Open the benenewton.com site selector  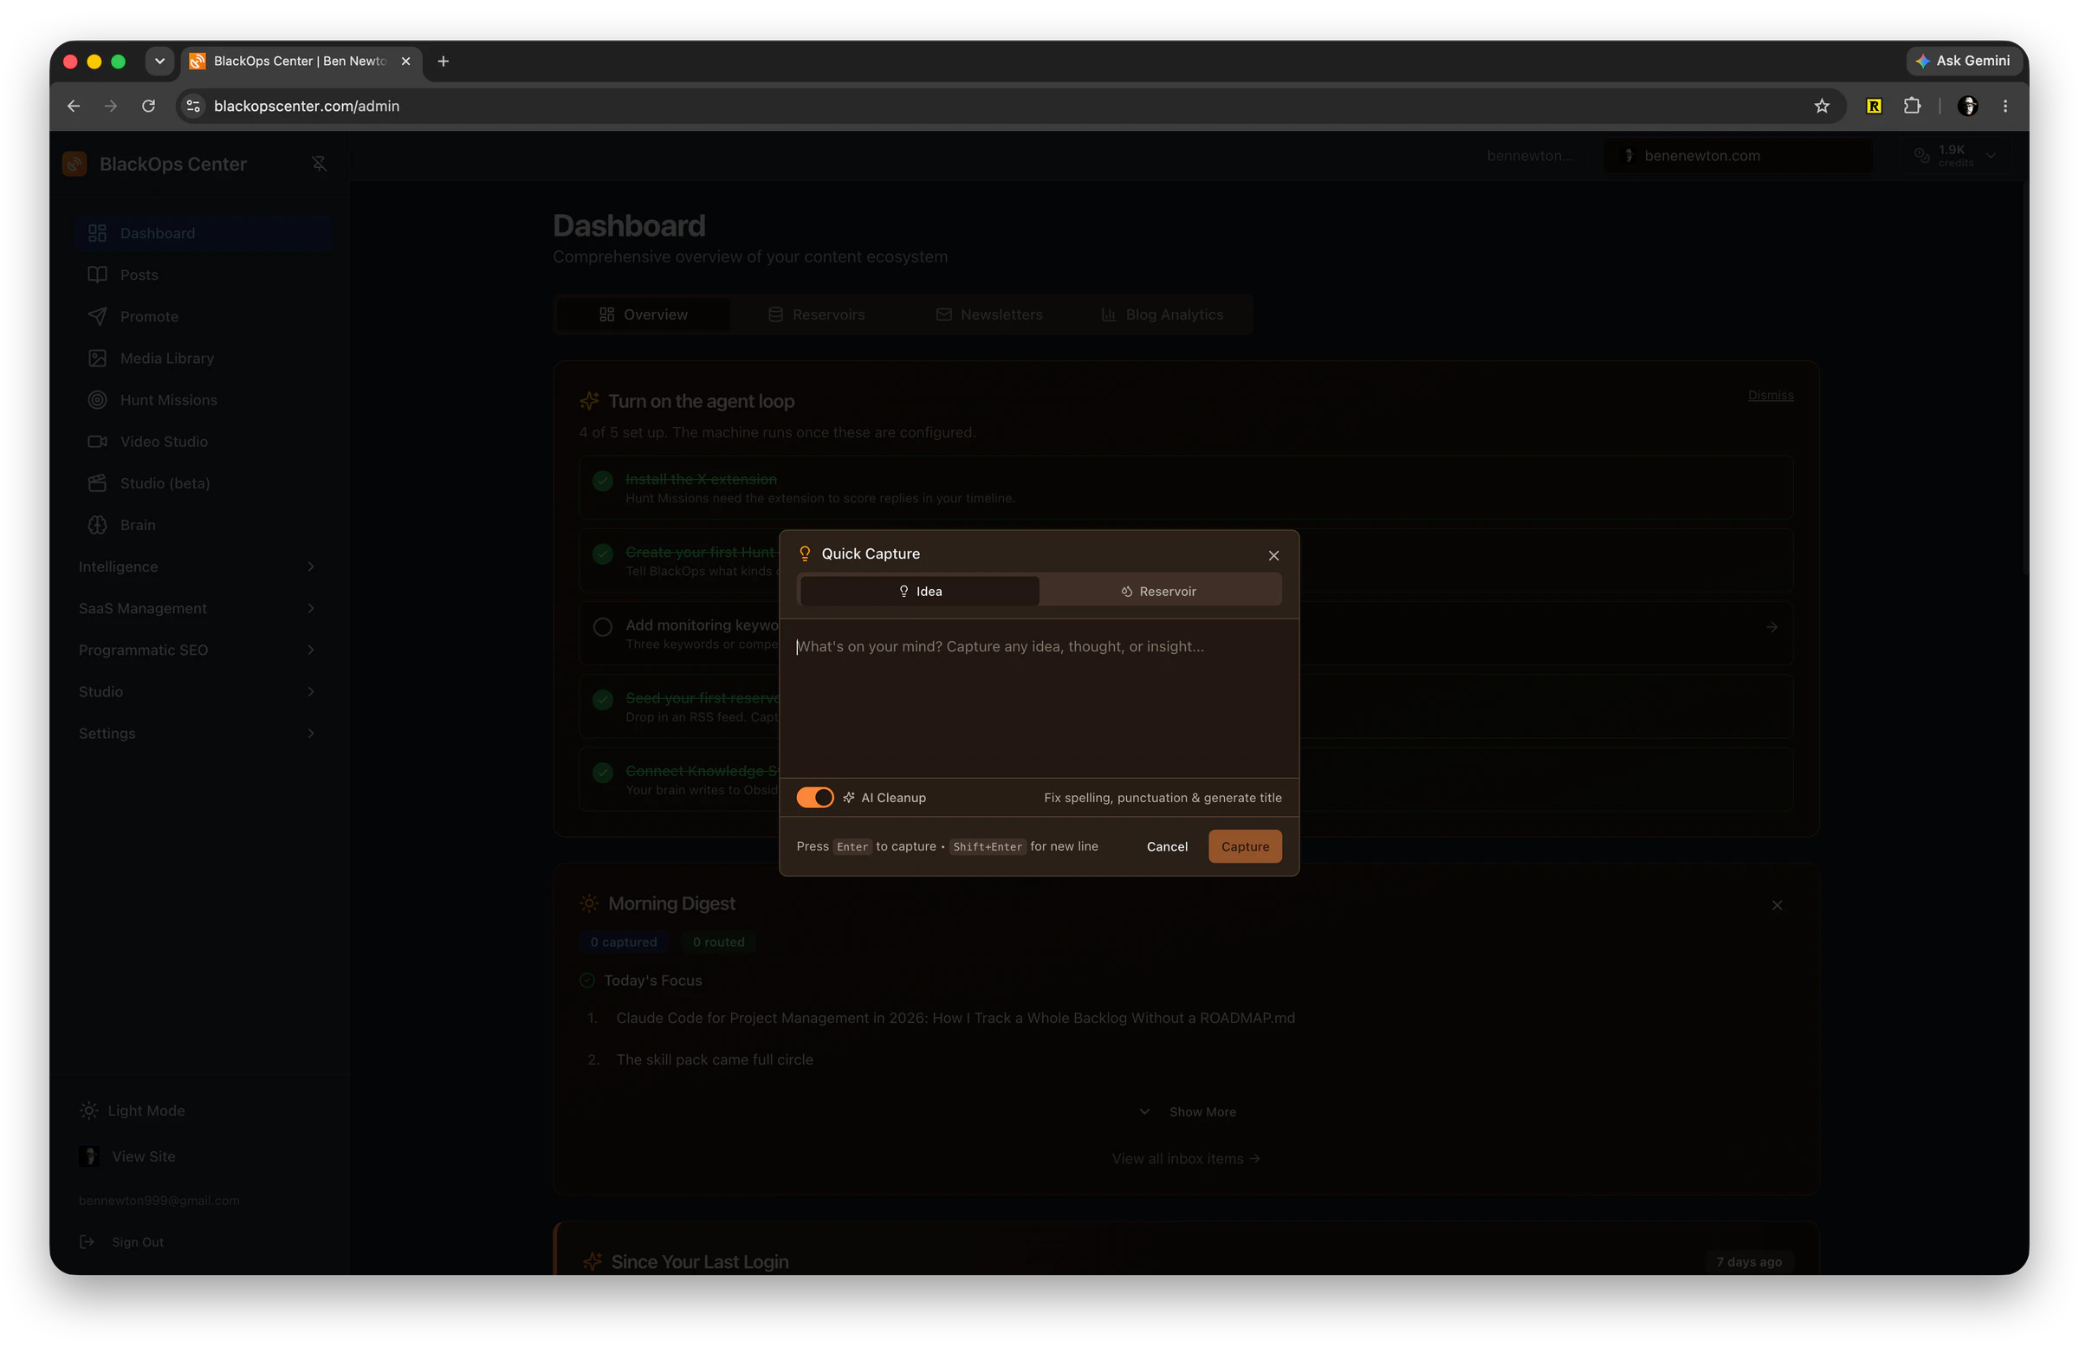click(x=1738, y=155)
